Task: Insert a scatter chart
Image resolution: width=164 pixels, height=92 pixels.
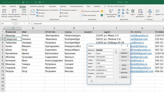Action: [123, 16]
